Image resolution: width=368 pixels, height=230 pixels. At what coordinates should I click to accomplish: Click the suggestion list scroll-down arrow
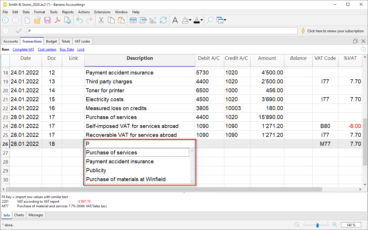192,181
